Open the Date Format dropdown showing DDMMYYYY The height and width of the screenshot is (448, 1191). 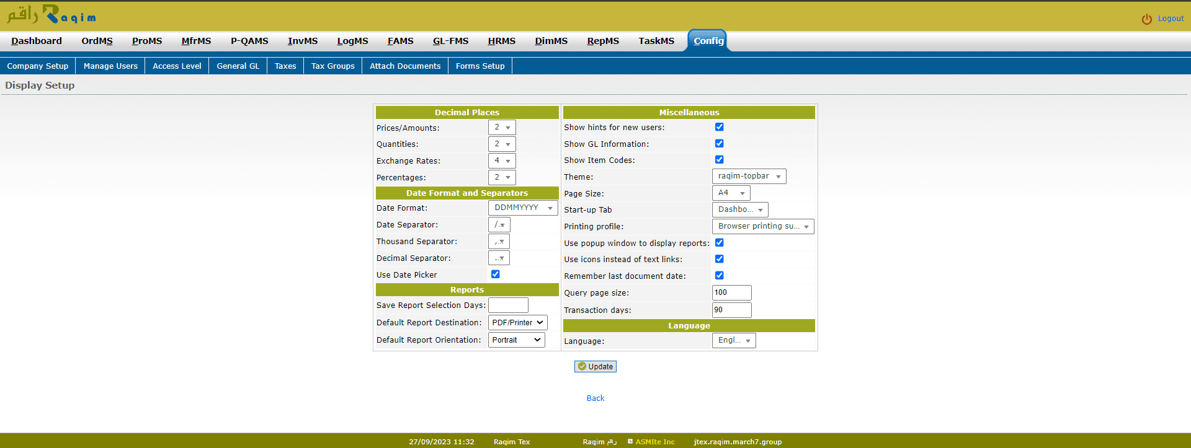[x=523, y=208]
